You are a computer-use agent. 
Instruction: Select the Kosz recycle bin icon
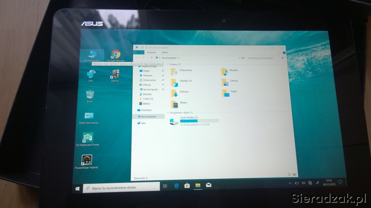90,96
